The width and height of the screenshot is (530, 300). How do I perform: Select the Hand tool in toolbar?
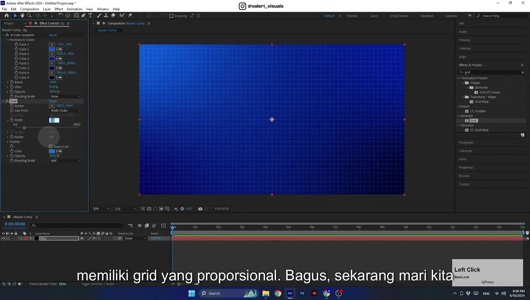click(x=22, y=16)
